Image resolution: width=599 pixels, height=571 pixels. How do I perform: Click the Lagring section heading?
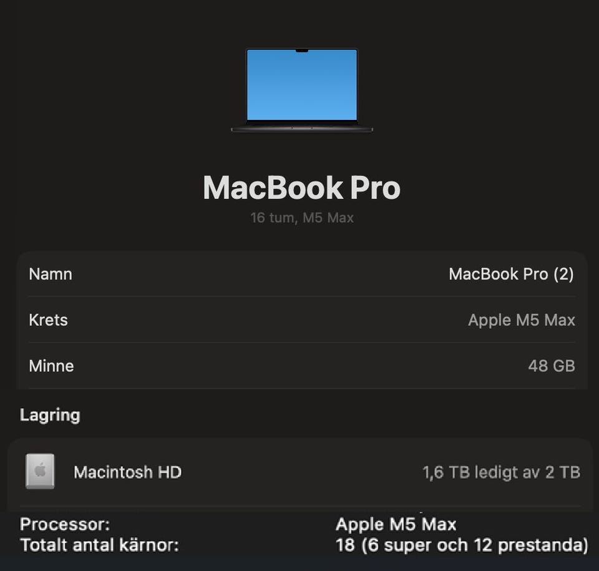pyautogui.click(x=50, y=416)
